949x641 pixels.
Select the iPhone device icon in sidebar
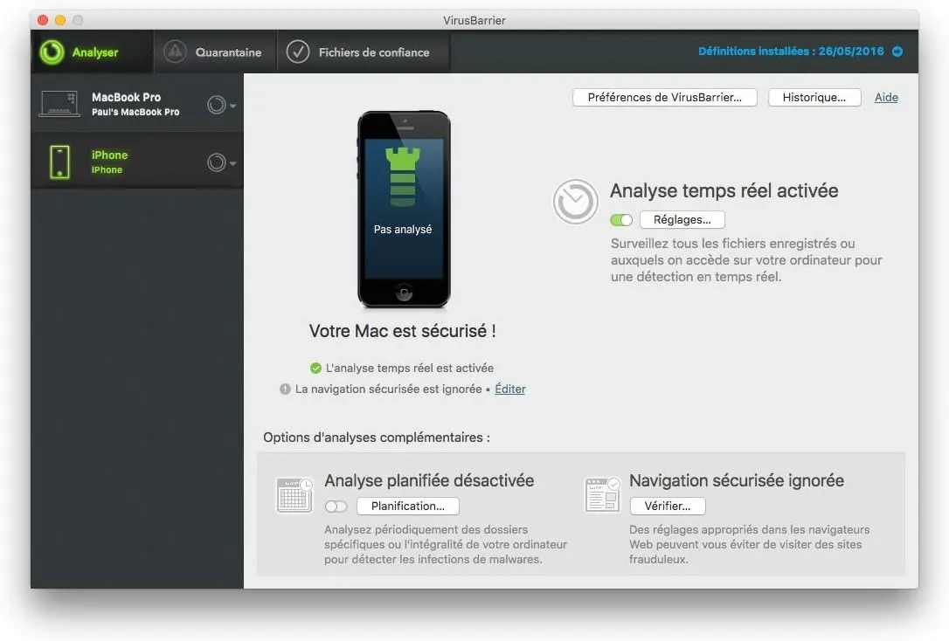coord(59,162)
